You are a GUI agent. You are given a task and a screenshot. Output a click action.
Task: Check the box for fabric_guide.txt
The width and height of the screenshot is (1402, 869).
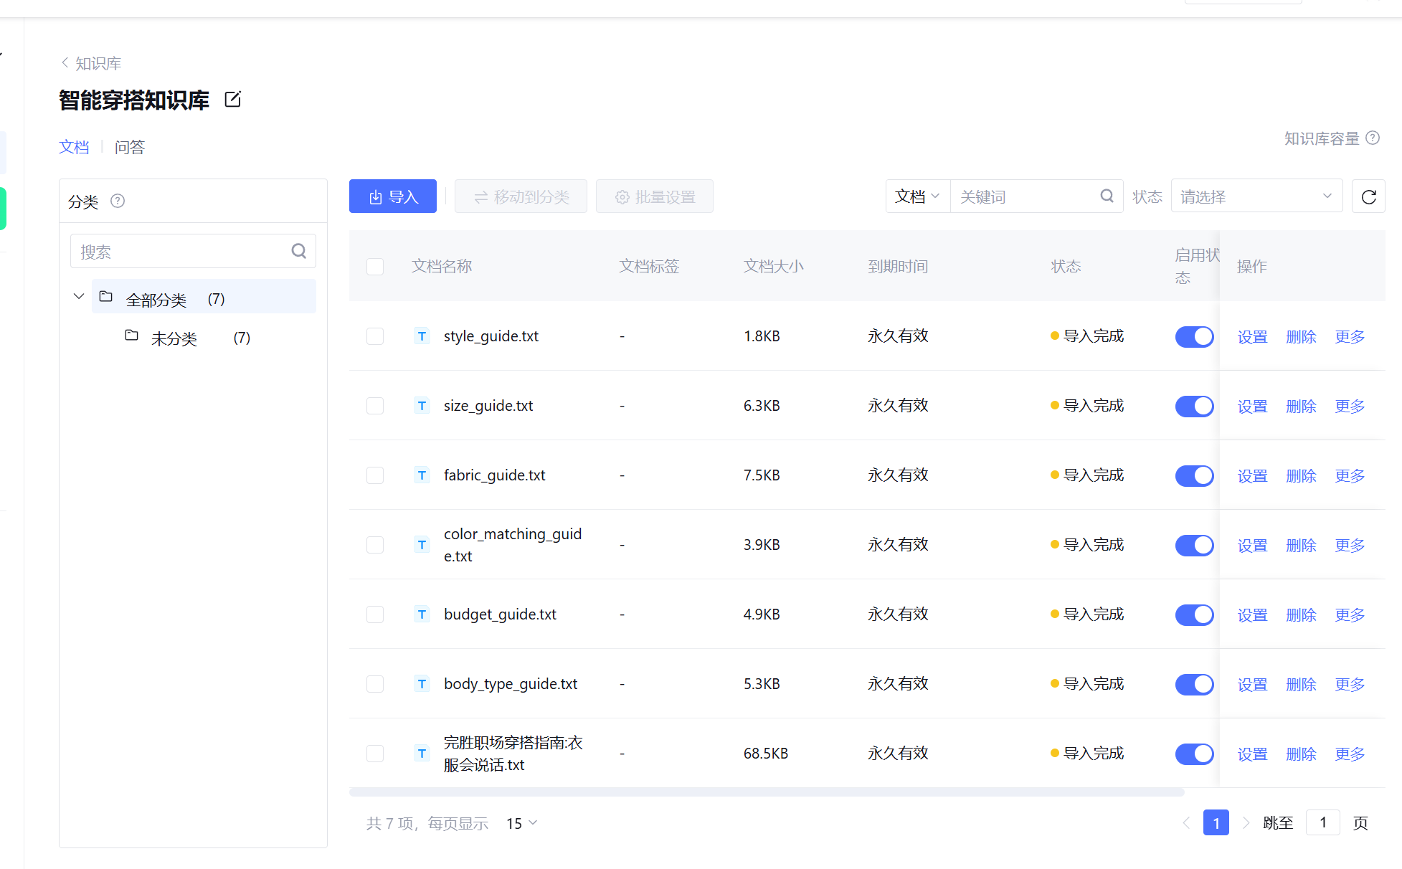click(x=375, y=475)
